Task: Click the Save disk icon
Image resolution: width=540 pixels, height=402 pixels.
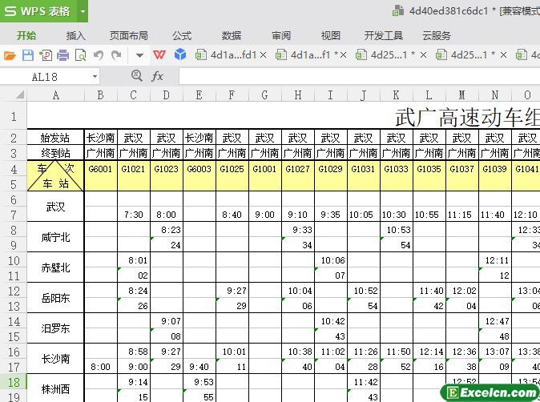Action: pyautogui.click(x=28, y=55)
